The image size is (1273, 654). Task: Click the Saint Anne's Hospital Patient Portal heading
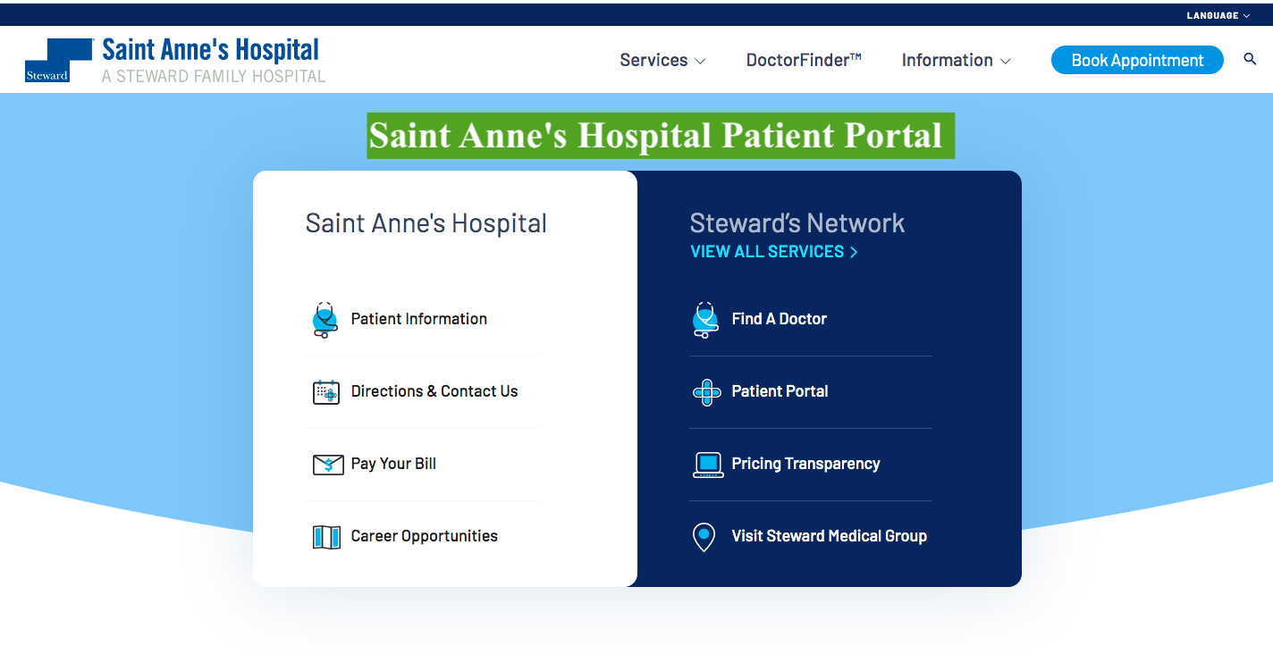point(660,136)
